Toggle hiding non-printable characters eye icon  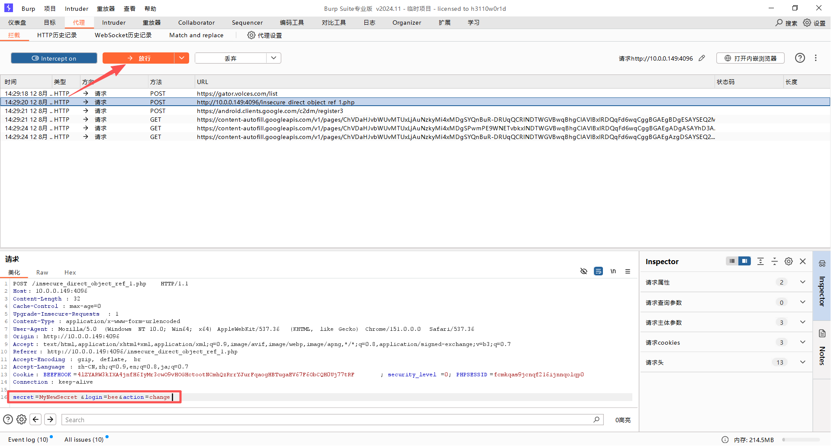click(584, 271)
